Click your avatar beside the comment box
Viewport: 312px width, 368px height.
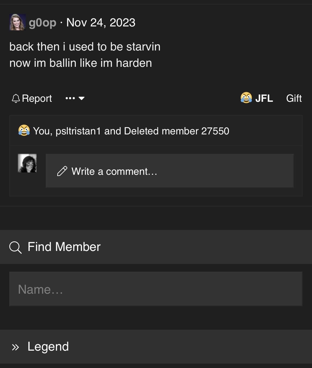tap(27, 163)
